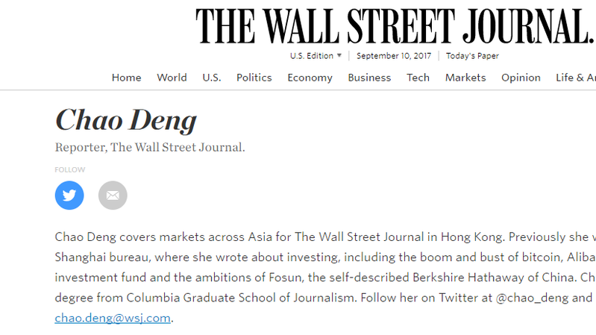Expand the U.S. Edition dropdown
Viewport: 596px width, 335px height.
(316, 56)
